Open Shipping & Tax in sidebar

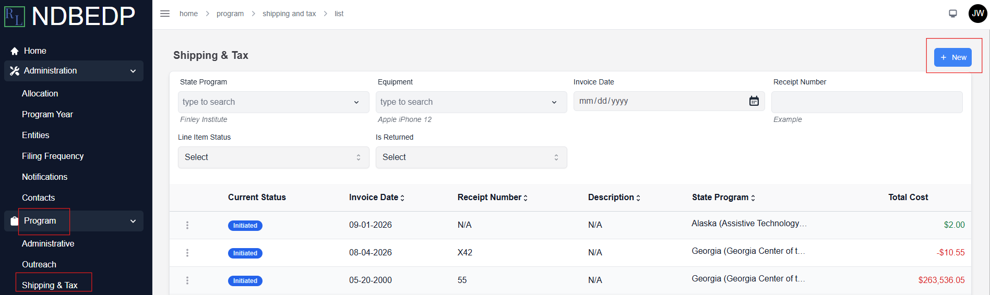(x=50, y=285)
